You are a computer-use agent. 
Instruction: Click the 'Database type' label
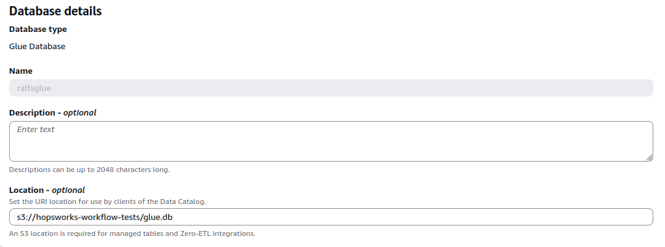click(38, 29)
